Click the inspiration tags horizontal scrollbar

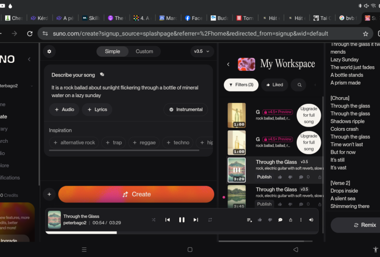[124, 150]
